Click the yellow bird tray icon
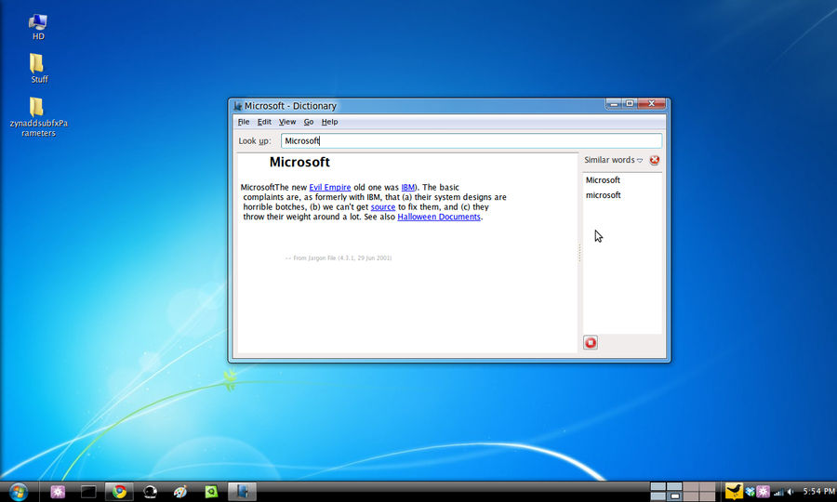Screen dimensions: 837x502 pyautogui.click(x=734, y=492)
